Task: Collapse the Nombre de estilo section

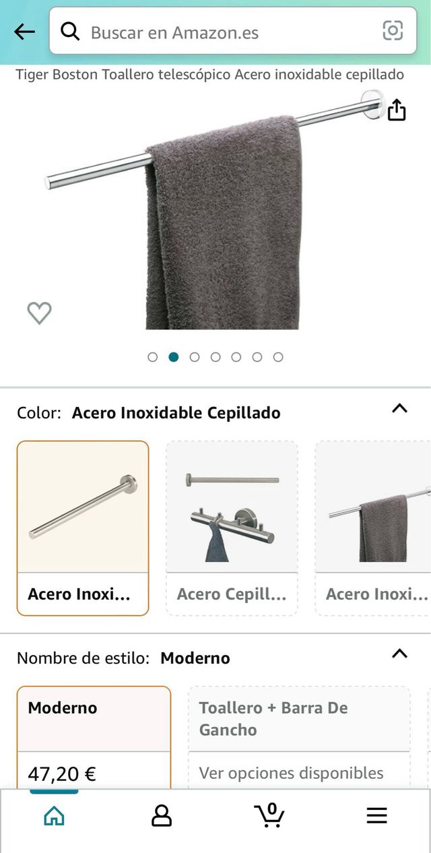Action: (399, 654)
